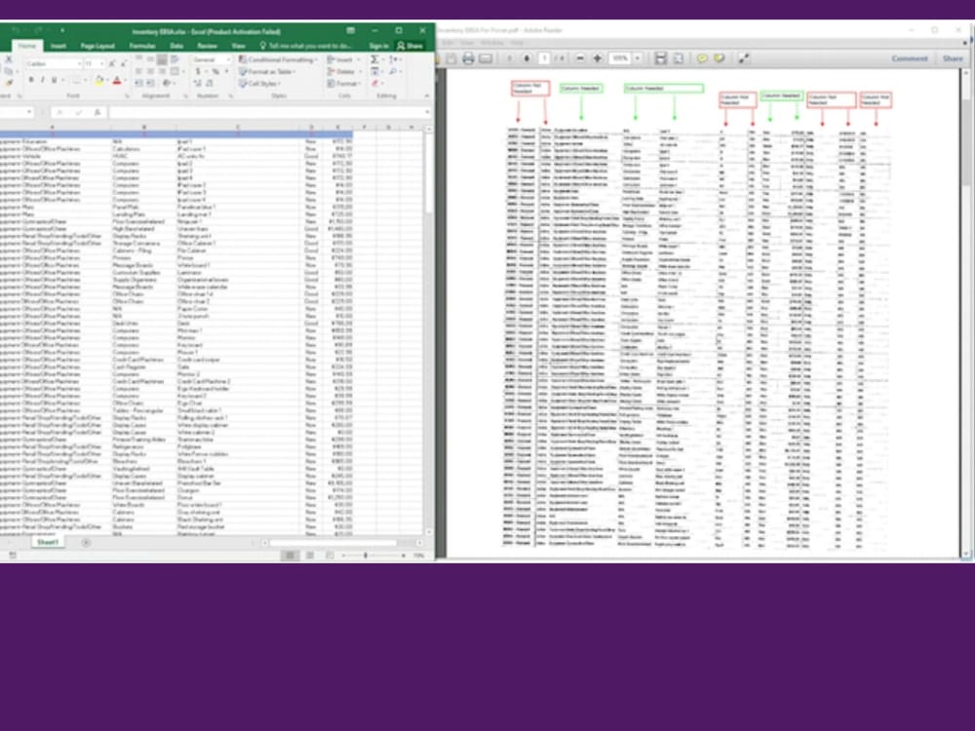
Task: Open the Data ribbon tab
Action: pyautogui.click(x=176, y=46)
